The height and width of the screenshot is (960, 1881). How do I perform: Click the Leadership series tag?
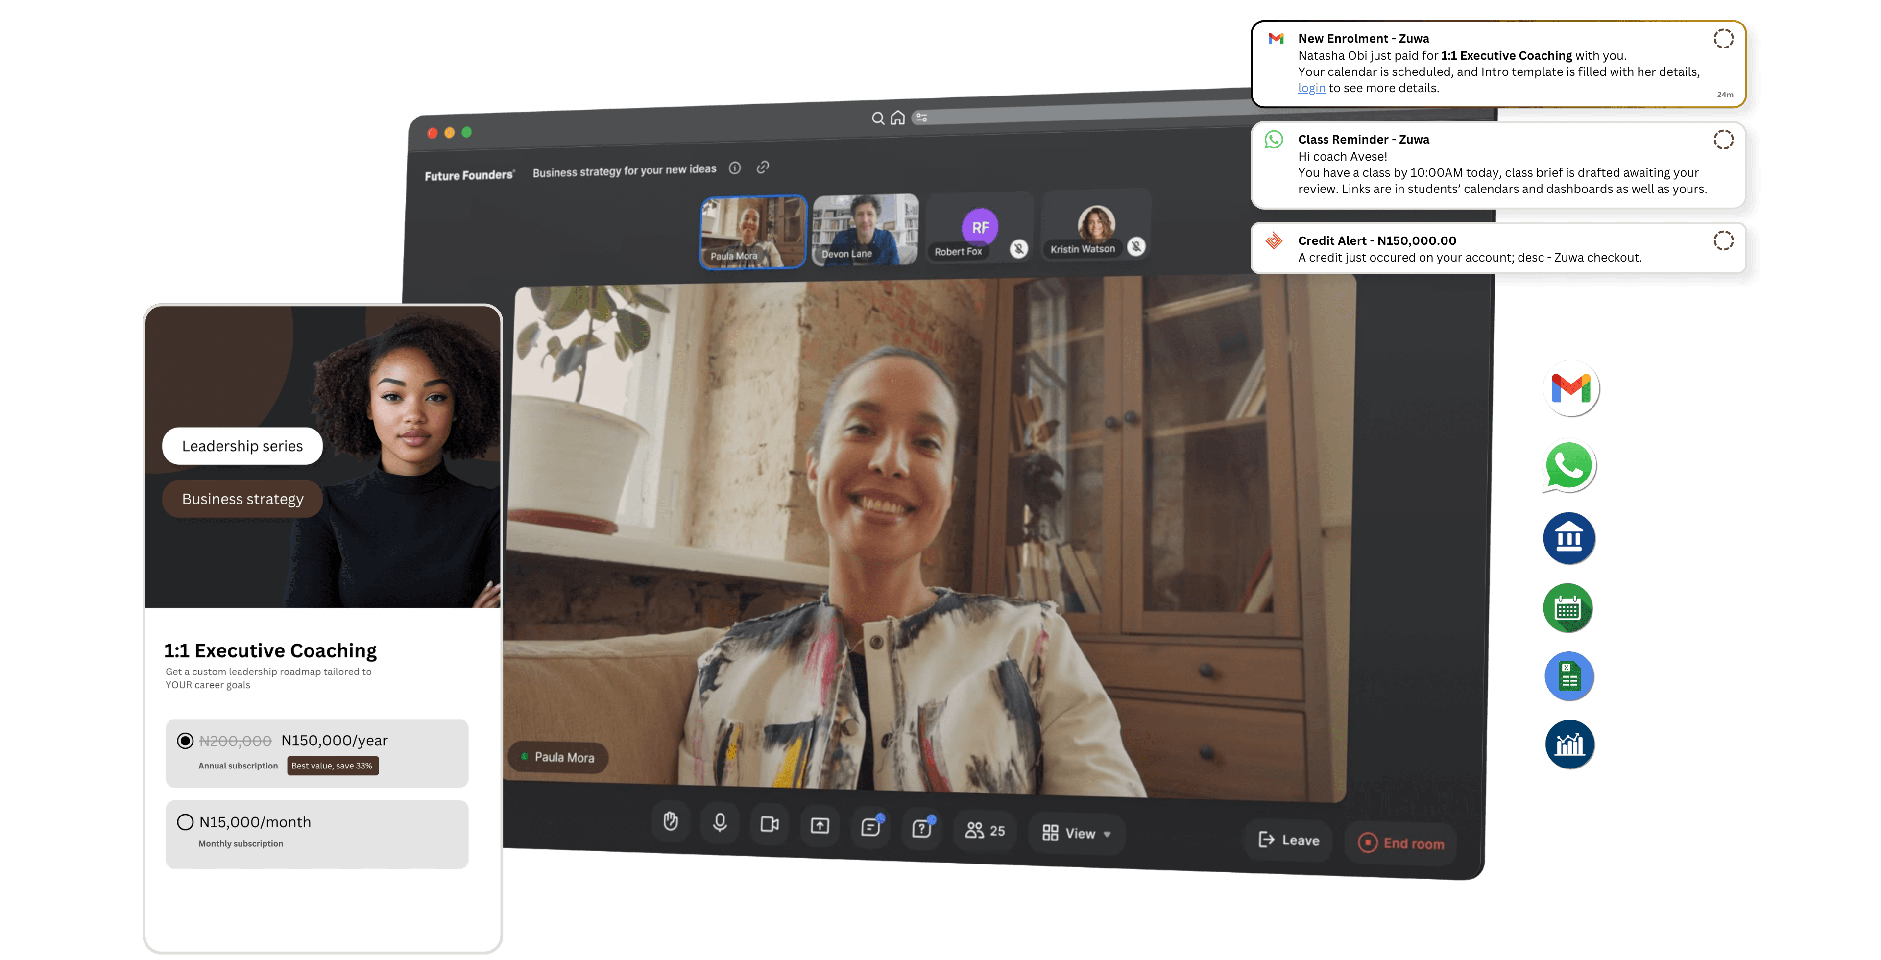point(242,446)
